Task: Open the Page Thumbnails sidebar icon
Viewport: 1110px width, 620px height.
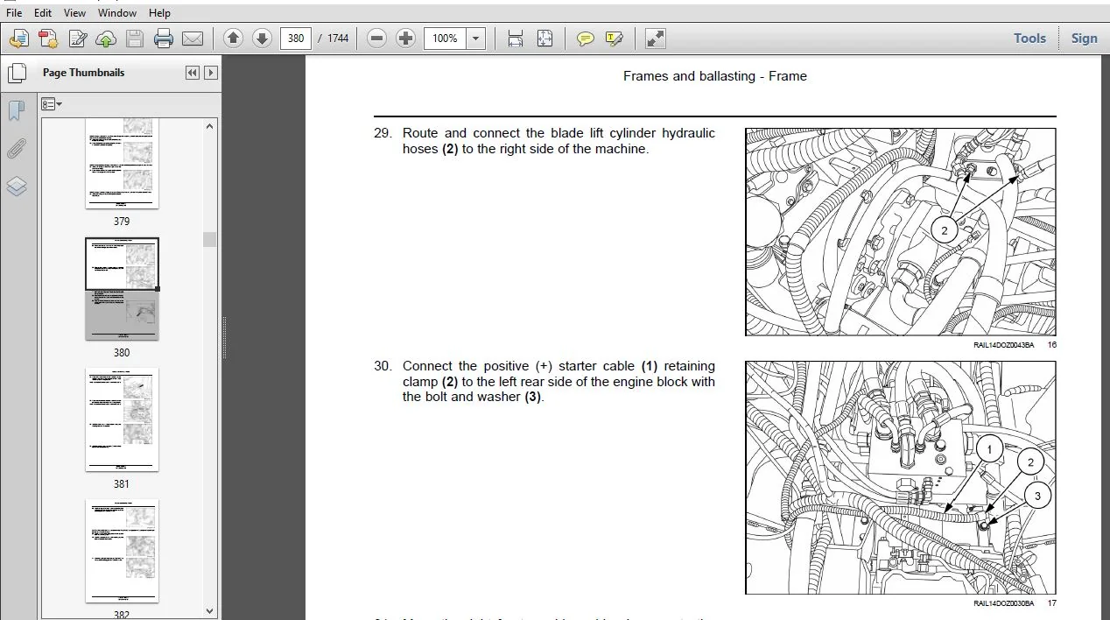Action: click(x=16, y=73)
